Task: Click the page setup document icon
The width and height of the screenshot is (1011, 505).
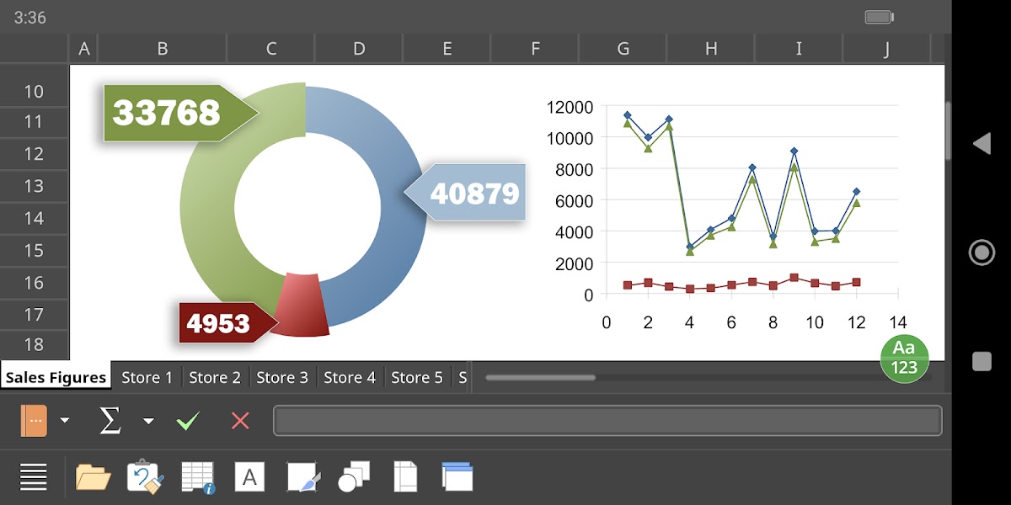Action: [x=405, y=477]
